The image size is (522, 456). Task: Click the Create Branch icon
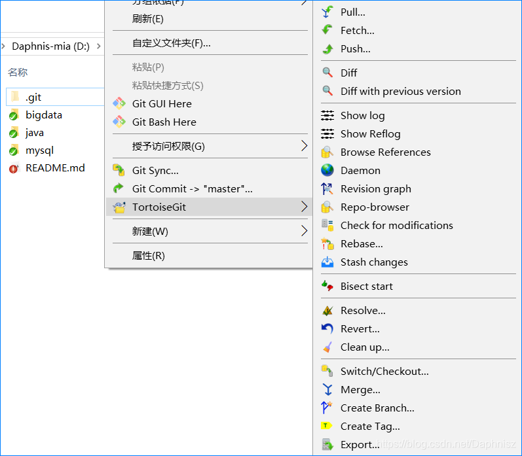click(x=327, y=408)
